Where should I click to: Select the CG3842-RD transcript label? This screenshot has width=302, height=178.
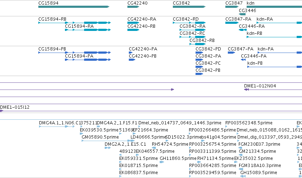click(186, 19)
